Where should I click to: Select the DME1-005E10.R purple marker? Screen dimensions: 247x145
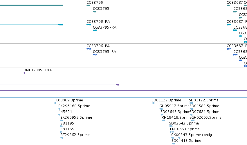24,73
